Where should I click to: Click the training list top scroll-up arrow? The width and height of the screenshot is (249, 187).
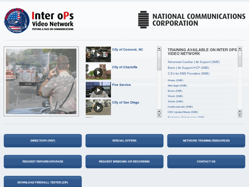[240, 48]
